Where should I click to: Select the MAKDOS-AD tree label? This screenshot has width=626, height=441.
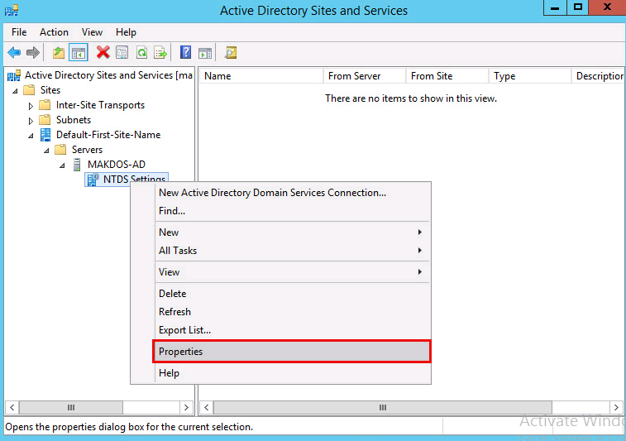(116, 164)
